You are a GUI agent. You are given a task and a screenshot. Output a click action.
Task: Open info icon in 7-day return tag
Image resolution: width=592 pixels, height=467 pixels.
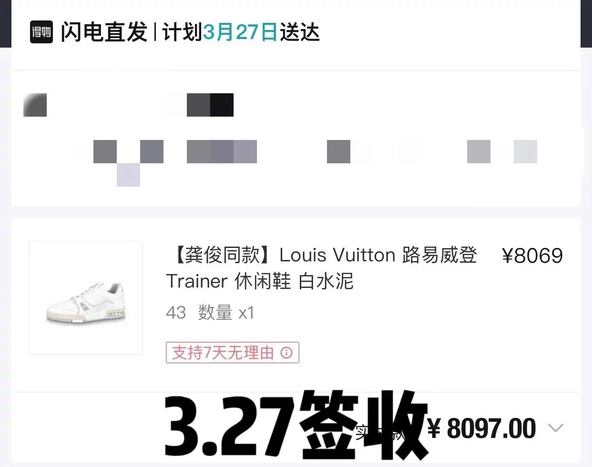point(286,353)
